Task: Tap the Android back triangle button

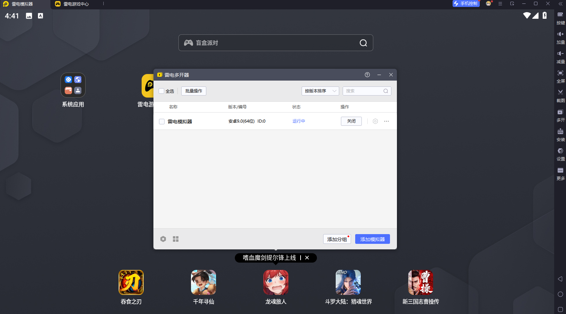Action: pyautogui.click(x=560, y=279)
